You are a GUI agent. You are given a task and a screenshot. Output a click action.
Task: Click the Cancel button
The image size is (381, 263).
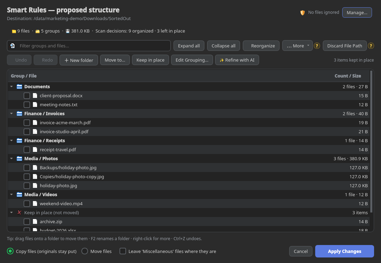point(301,251)
